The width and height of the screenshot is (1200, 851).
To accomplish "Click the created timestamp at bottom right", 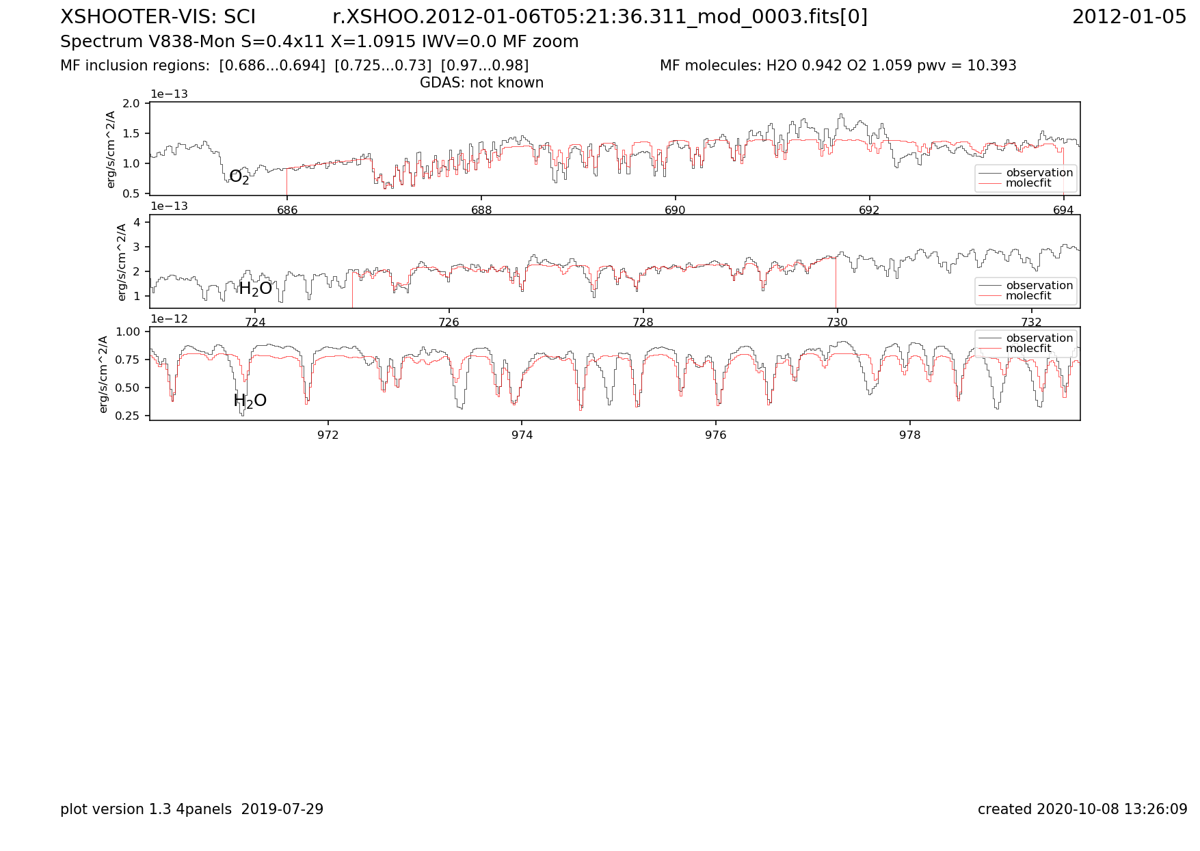I will (1082, 809).
